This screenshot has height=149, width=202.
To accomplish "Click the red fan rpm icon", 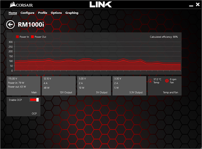I will pos(167,81).
